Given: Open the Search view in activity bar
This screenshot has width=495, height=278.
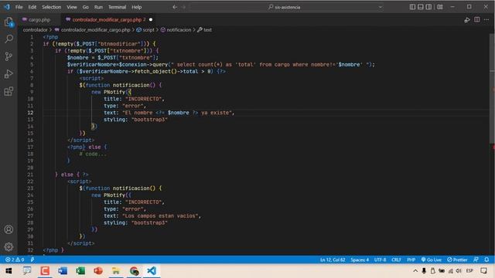Looking at the screenshot, I should coord(9,39).
